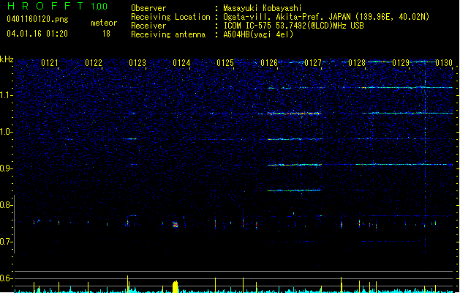460x293 pixels.
Task: Click the round meteor echo blob after 0124
Action: click(176, 225)
